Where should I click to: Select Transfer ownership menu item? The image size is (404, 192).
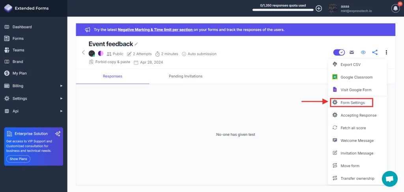pyautogui.click(x=357, y=178)
